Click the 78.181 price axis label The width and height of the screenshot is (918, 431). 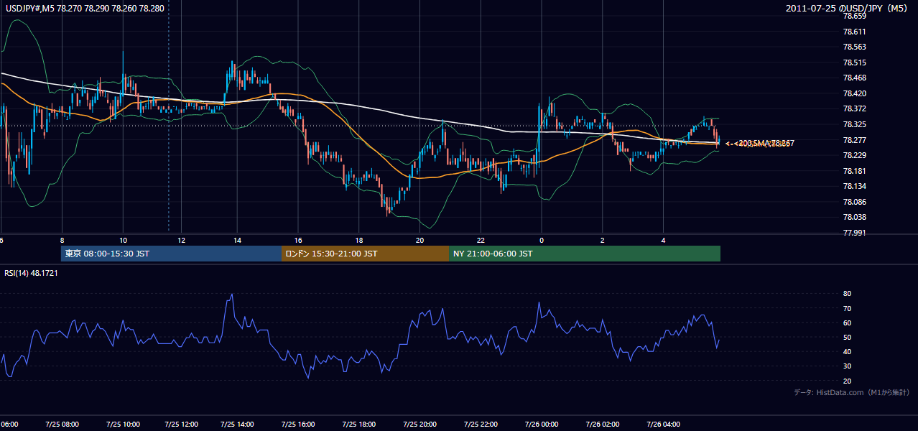click(x=854, y=171)
